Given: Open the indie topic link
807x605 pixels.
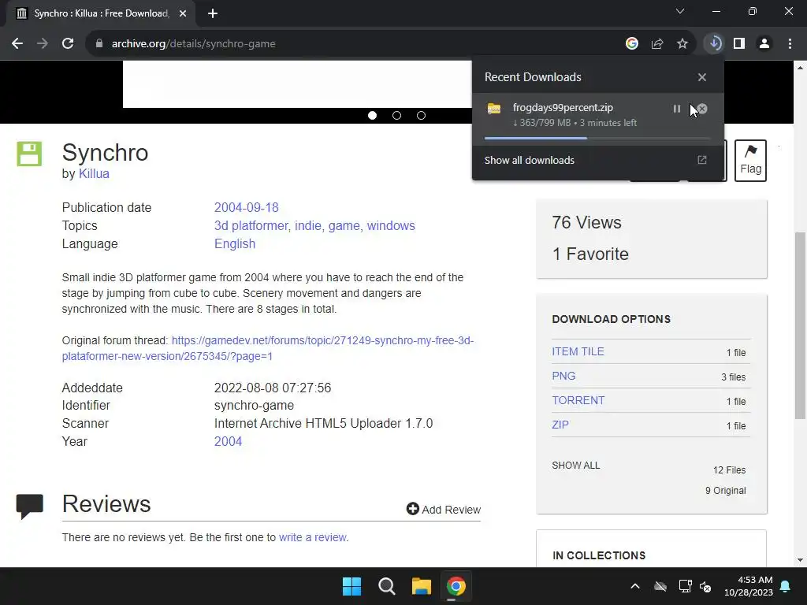Looking at the screenshot, I should click(307, 225).
